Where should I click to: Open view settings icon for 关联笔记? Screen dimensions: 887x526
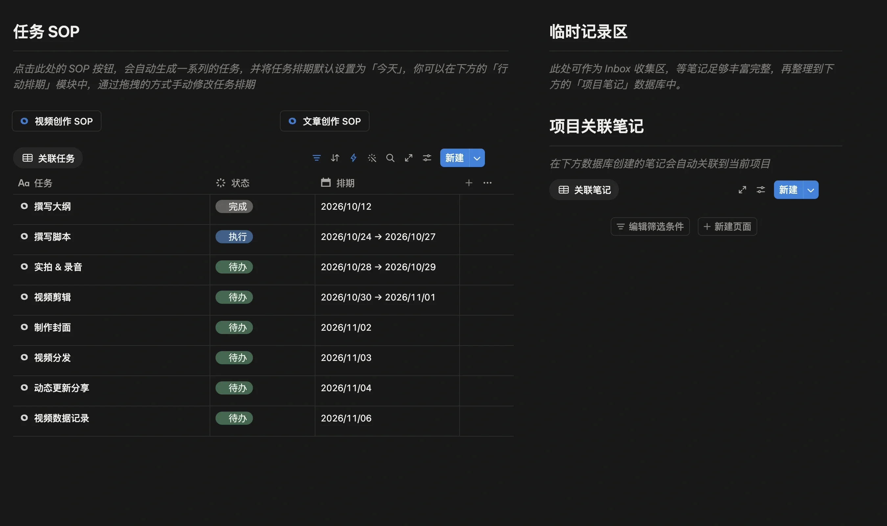761,190
